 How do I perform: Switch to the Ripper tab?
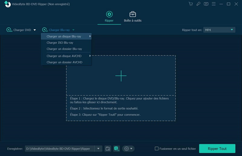click(109, 17)
